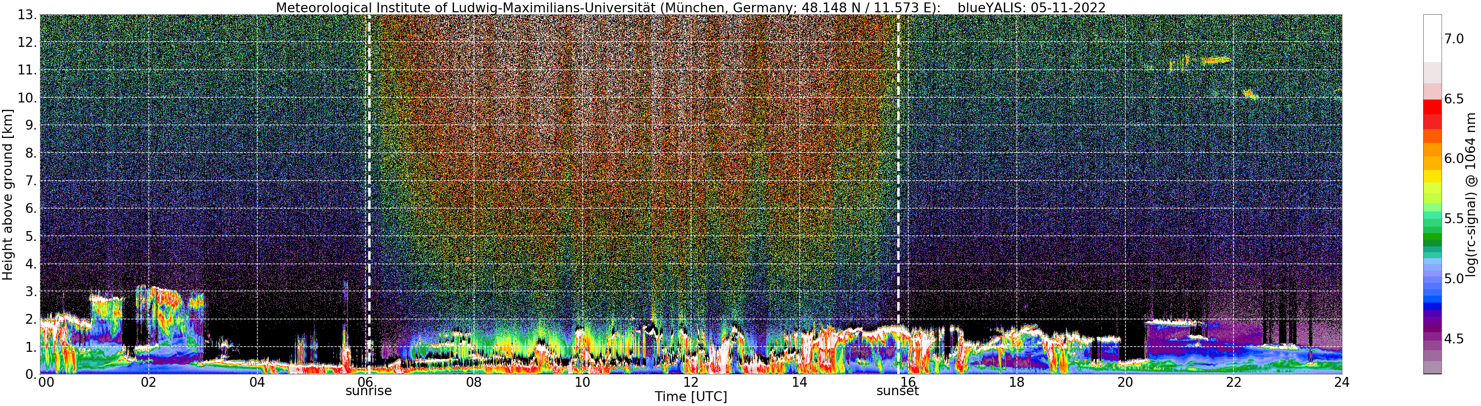Click the dashed sunset marker line
This screenshot has height=406, width=1481.
coord(898,194)
